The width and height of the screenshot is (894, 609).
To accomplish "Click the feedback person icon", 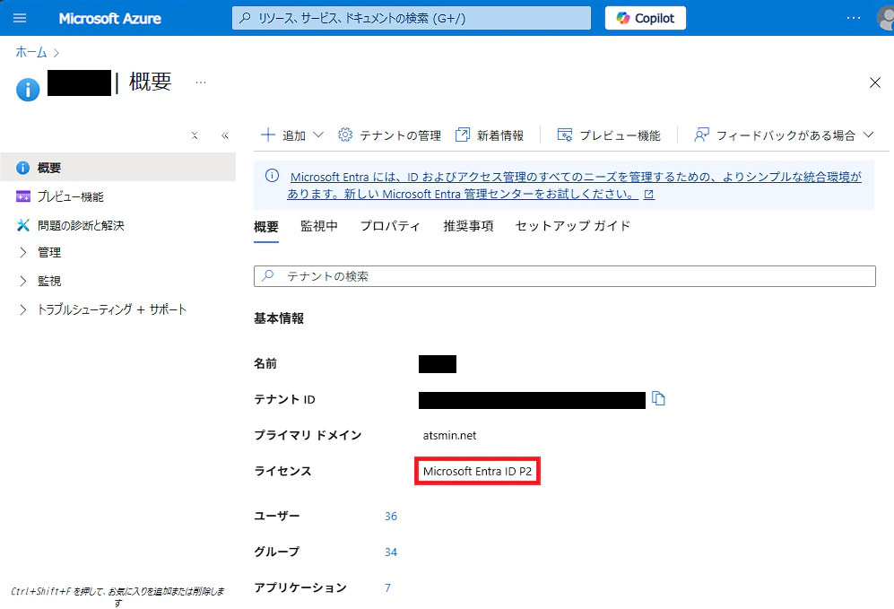I will (x=701, y=135).
